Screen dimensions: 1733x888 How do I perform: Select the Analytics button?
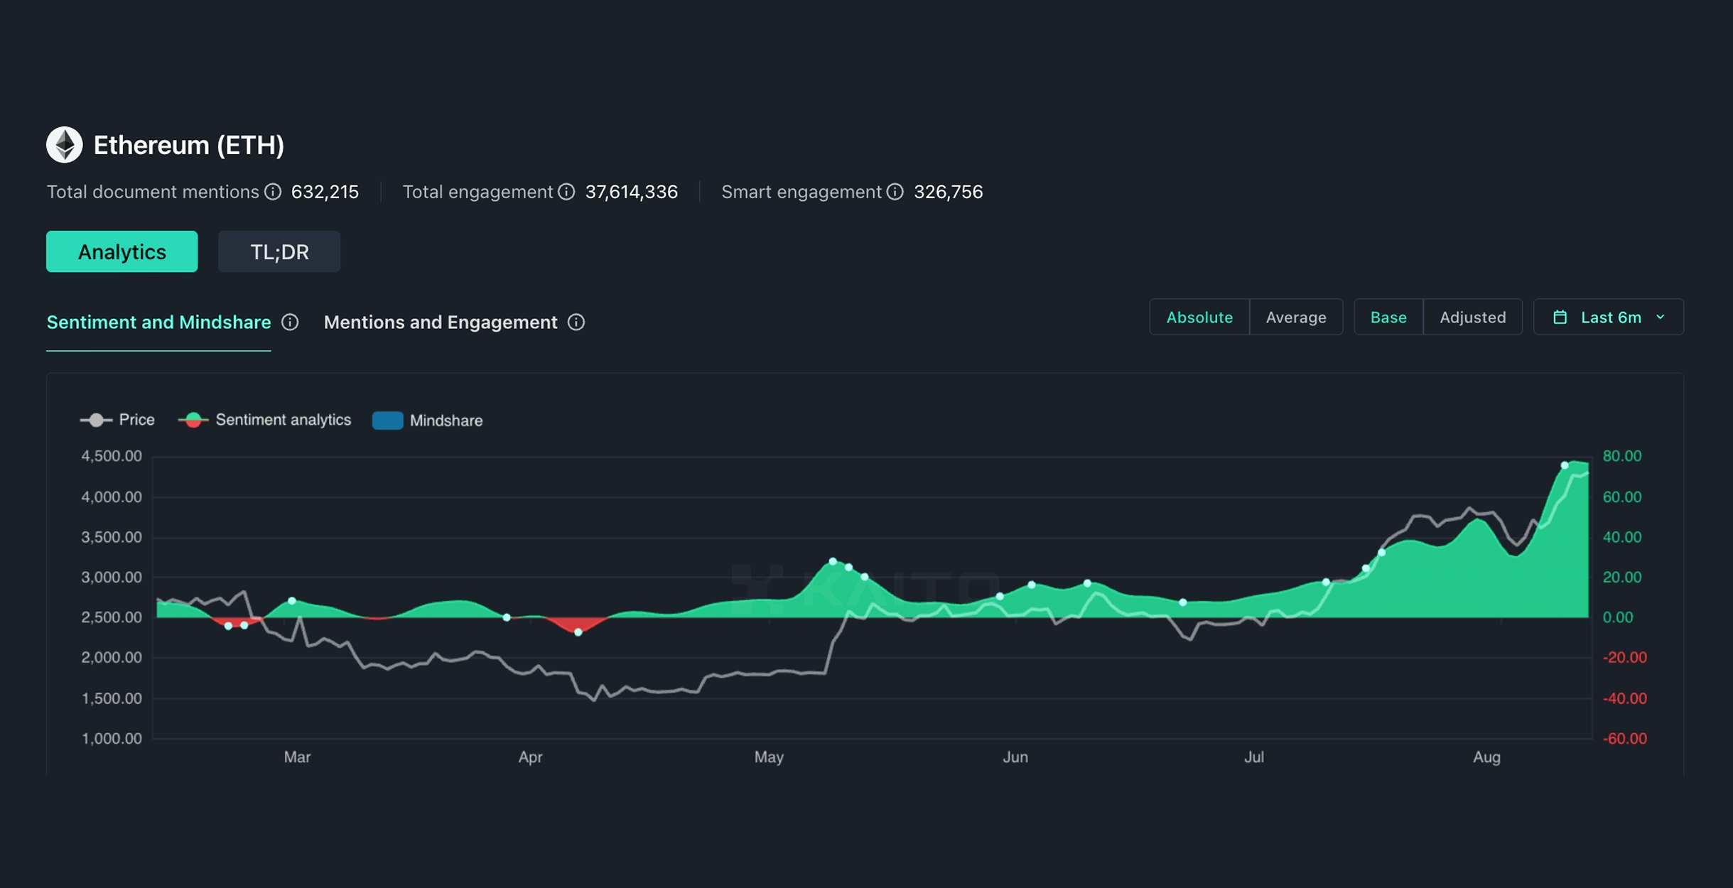[122, 251]
